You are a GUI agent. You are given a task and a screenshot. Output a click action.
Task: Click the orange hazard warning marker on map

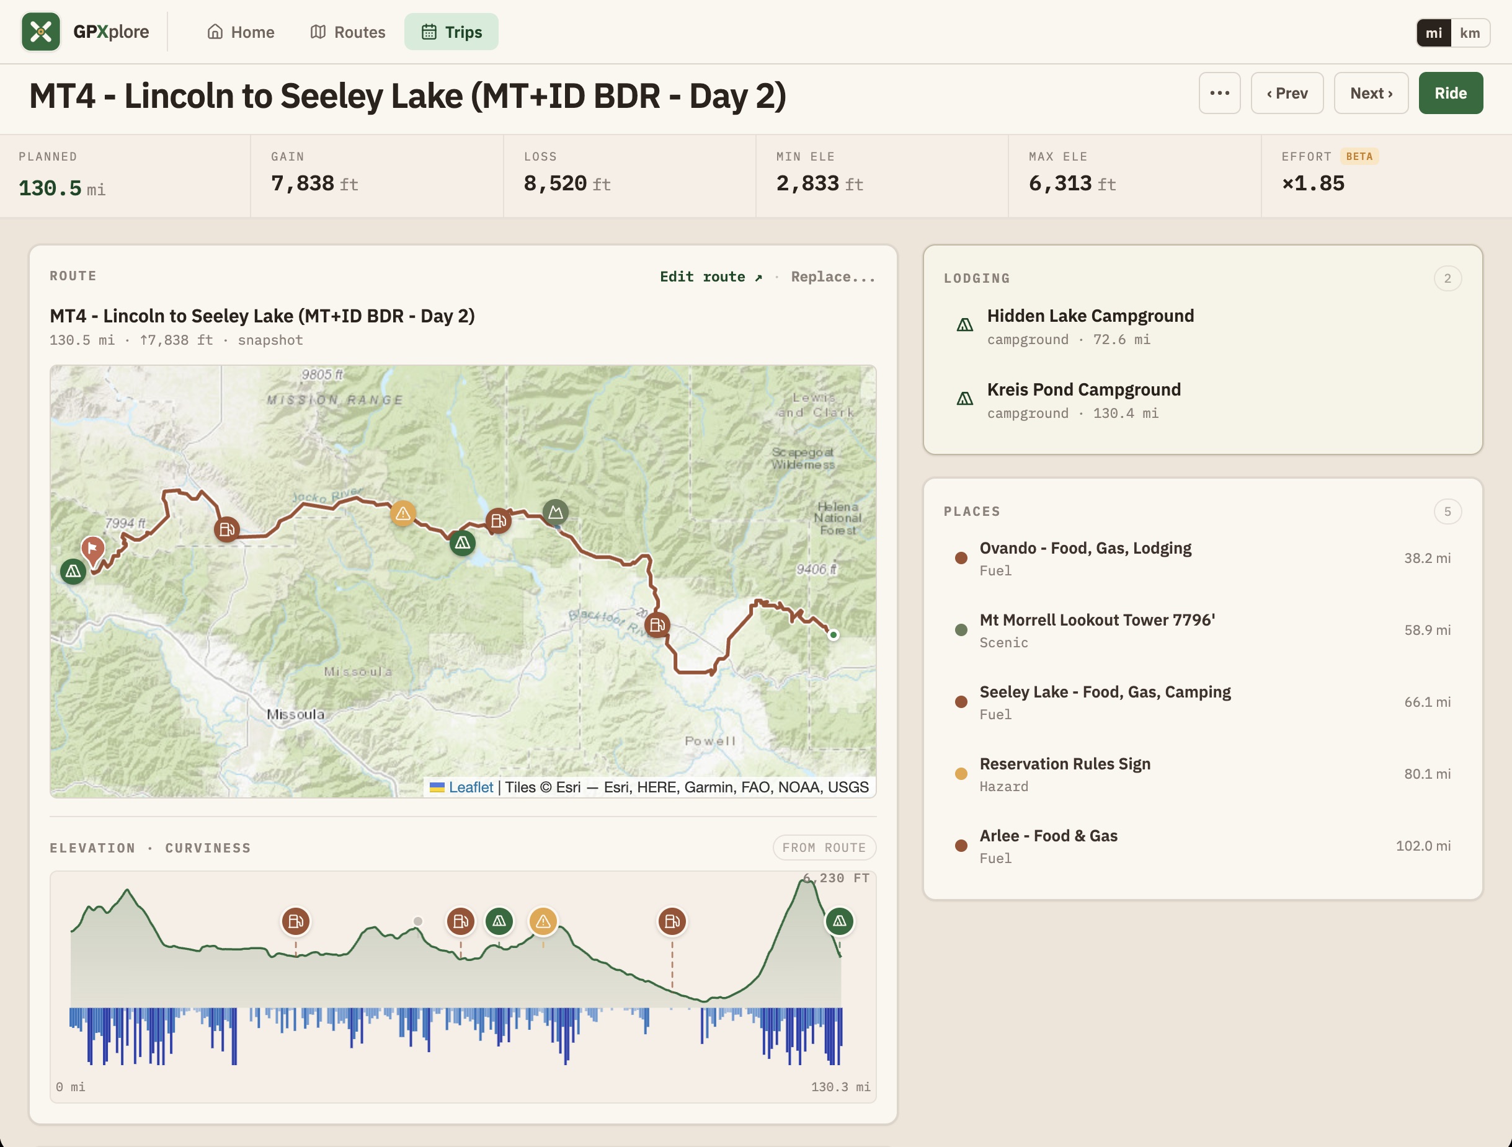pos(403,513)
